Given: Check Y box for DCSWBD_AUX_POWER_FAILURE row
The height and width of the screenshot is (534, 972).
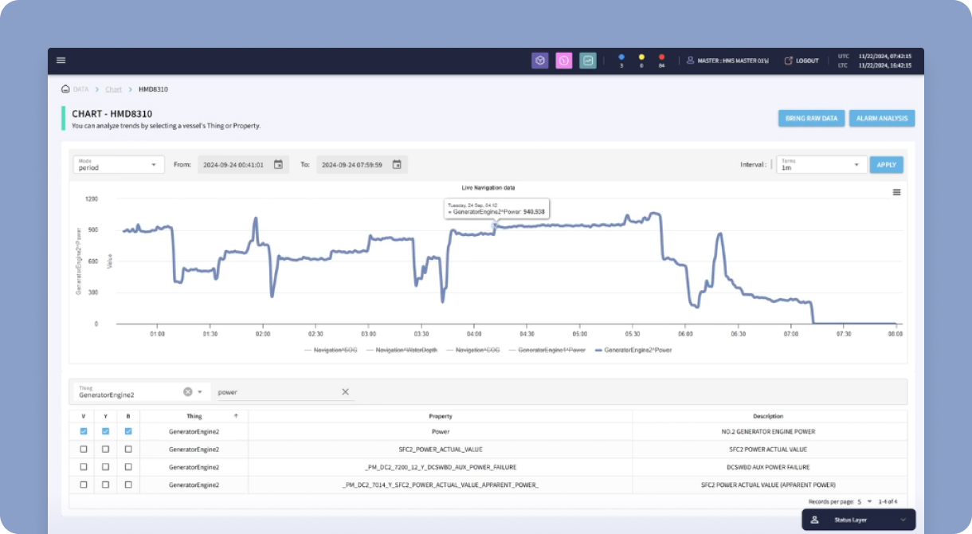Looking at the screenshot, I should (105, 467).
